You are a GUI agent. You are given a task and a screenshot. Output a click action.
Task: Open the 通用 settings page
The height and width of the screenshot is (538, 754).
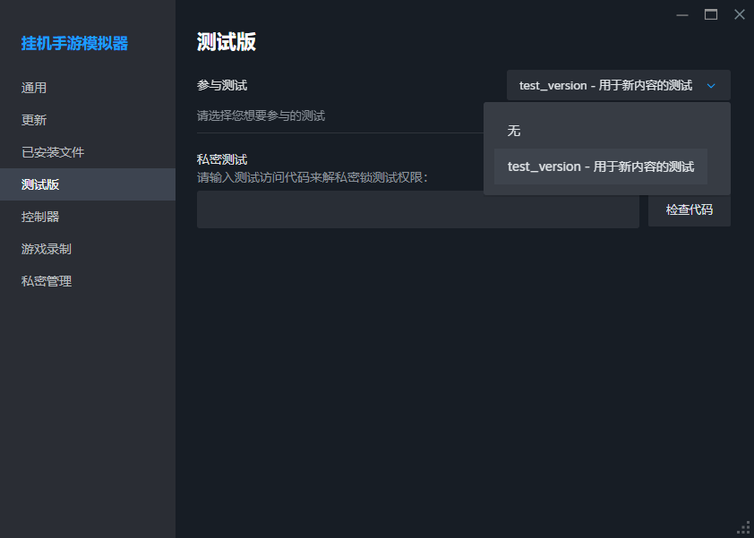pos(34,88)
